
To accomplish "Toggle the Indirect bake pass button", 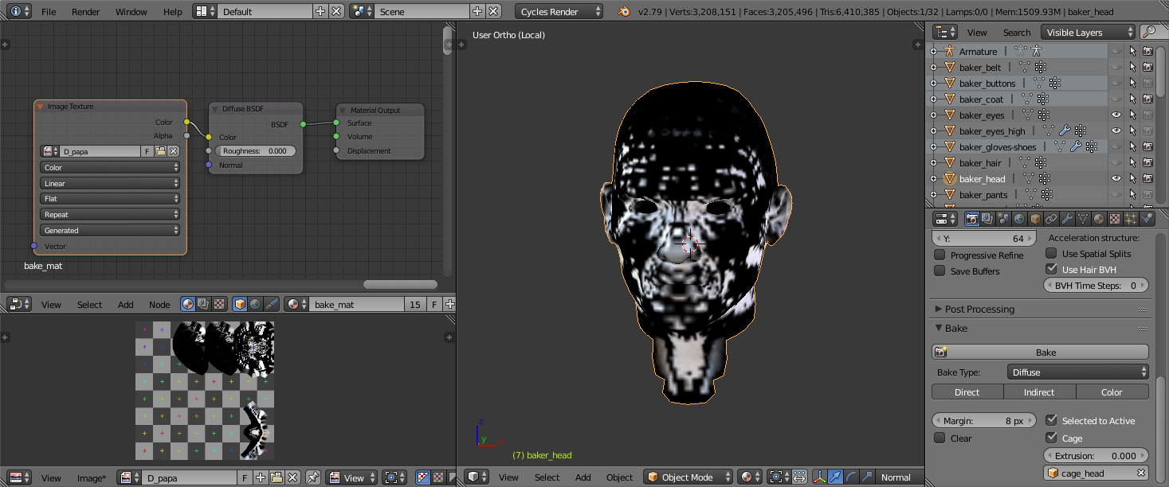I will point(1040,392).
